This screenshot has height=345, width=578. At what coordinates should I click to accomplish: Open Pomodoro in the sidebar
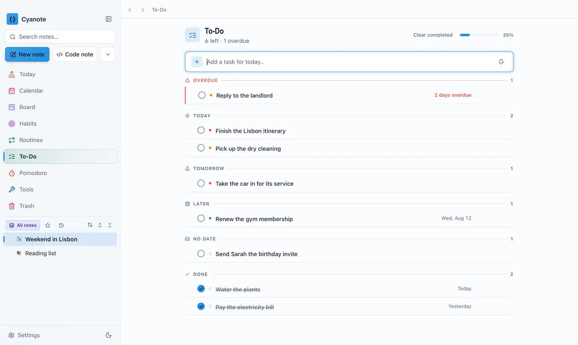tap(60, 173)
